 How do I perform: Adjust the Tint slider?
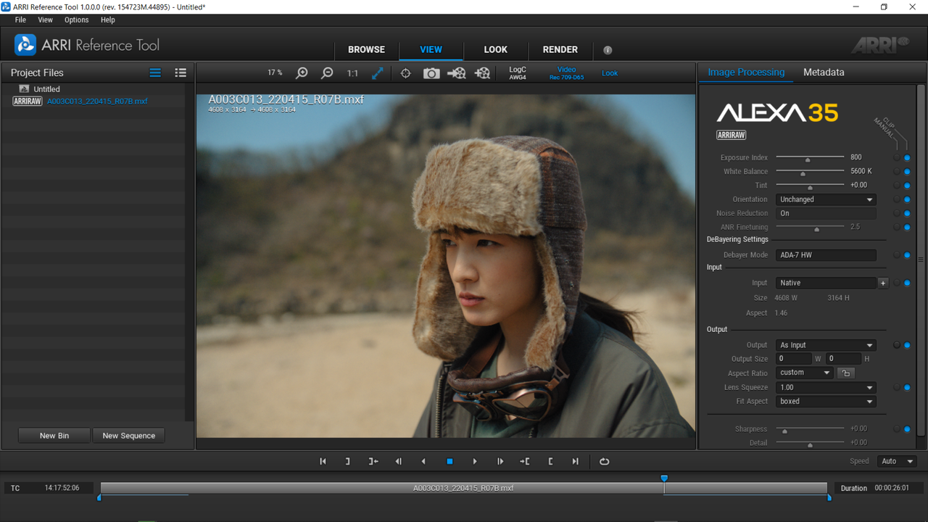(x=810, y=186)
